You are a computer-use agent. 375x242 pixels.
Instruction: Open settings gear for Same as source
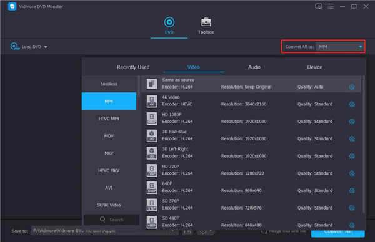tap(351, 87)
